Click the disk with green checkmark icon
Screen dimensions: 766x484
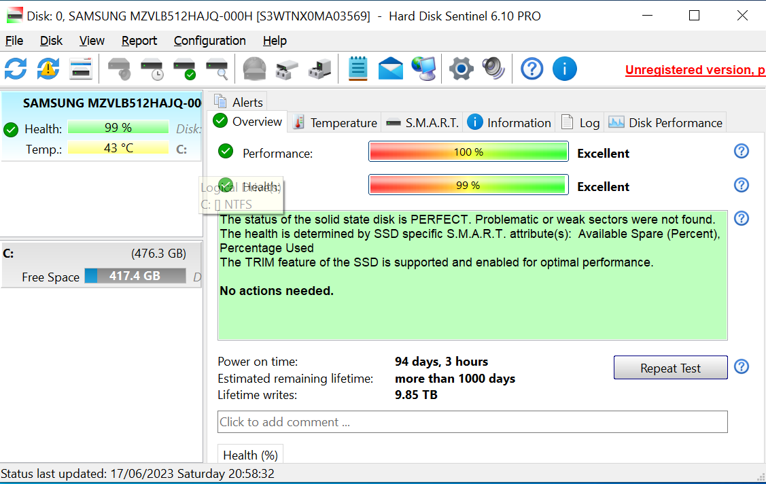(185, 69)
